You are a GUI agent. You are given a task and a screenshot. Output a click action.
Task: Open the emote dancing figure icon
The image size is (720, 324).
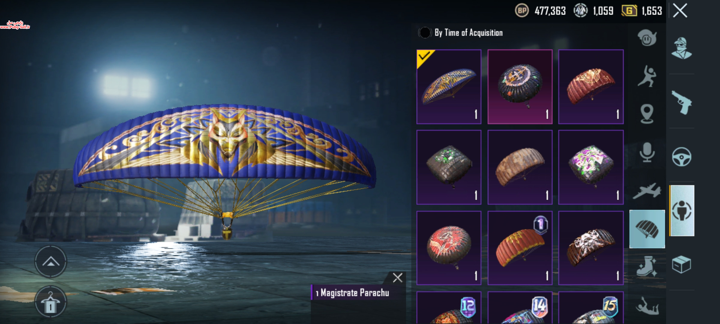click(647, 76)
